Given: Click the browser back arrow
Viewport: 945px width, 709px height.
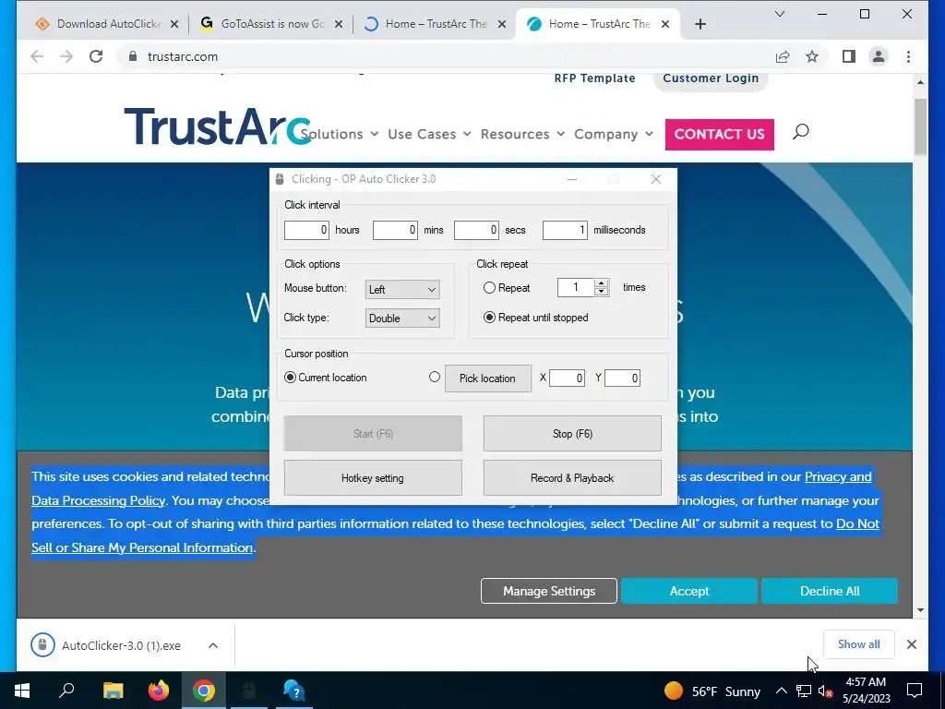Looking at the screenshot, I should (37, 56).
